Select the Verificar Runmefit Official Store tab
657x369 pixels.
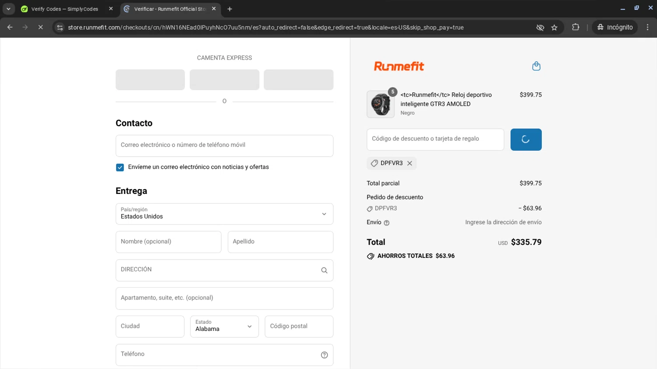(x=170, y=9)
